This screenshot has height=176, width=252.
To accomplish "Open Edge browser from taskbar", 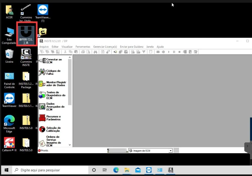I will [116, 170].
